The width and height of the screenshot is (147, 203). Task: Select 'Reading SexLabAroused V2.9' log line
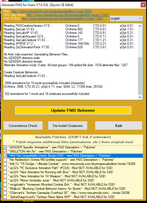[x=69, y=36]
